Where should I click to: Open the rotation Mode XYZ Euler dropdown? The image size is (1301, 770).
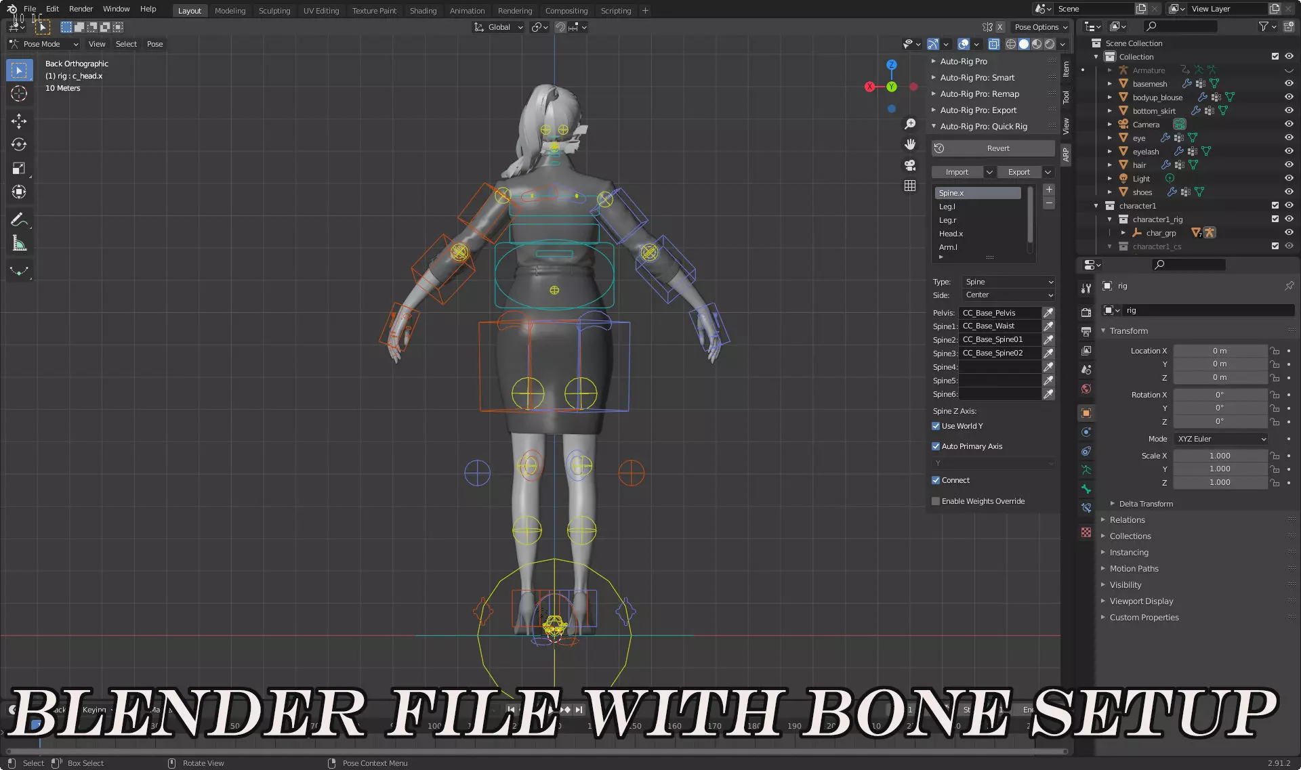(x=1220, y=439)
